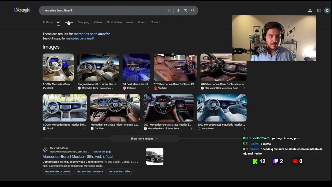Expand the More dropdown
This screenshot has width=332, height=187.
142,22
